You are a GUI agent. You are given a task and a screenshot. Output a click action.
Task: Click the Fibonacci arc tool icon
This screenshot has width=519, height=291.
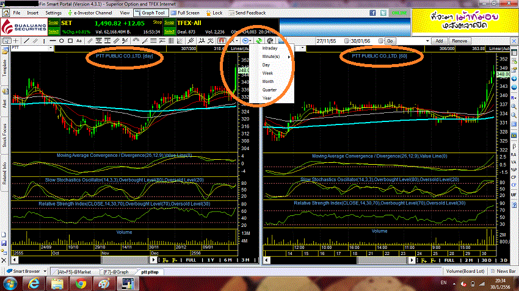[x=136, y=41]
